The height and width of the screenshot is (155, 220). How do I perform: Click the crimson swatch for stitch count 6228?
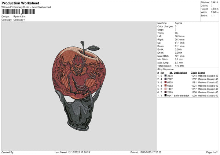166,82
